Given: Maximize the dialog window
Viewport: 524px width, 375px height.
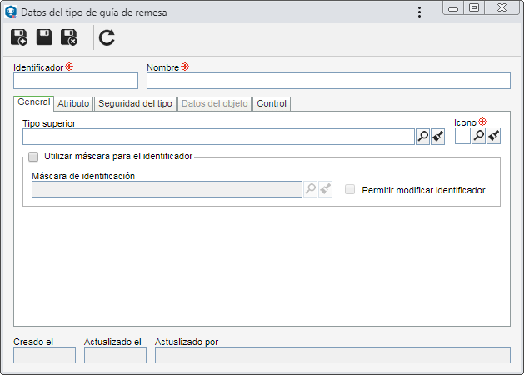Looking at the screenshot, I should [474, 7].
